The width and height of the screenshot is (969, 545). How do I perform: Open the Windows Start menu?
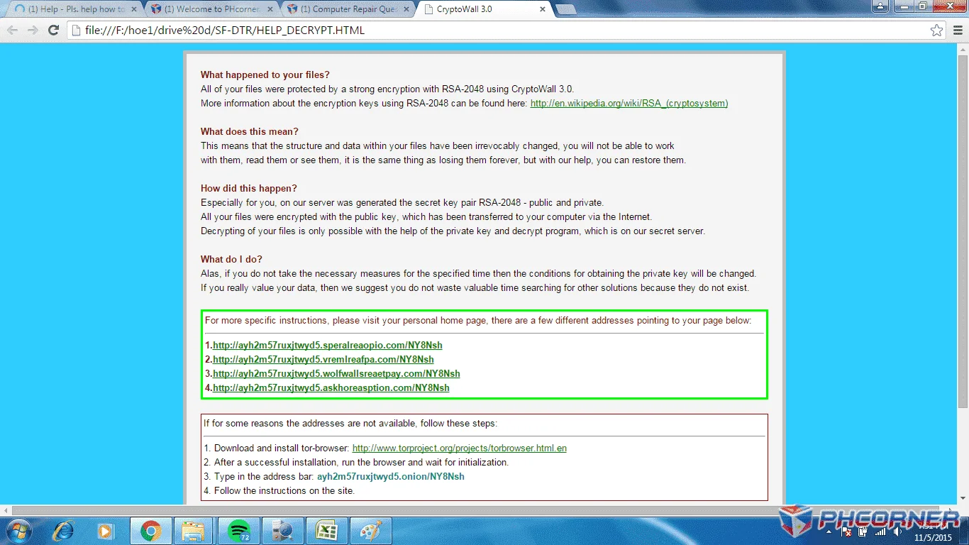pyautogui.click(x=18, y=531)
